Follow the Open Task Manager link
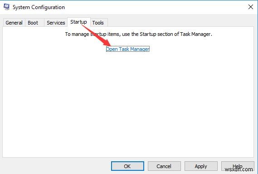Viewport: 258px width, 174px height. pyautogui.click(x=128, y=49)
